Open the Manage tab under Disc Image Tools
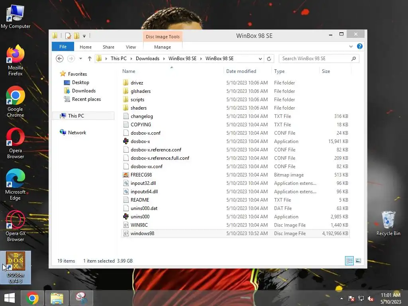The height and width of the screenshot is (306, 408). click(x=163, y=47)
